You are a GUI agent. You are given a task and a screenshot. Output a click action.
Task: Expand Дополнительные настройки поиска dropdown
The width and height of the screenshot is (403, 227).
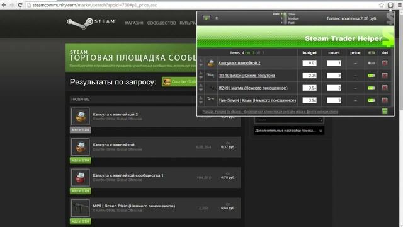[x=289, y=131]
